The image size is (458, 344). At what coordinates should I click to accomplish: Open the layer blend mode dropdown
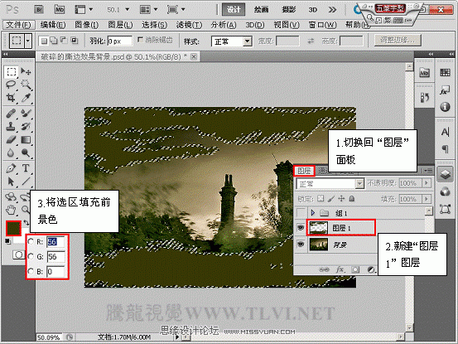pos(330,183)
